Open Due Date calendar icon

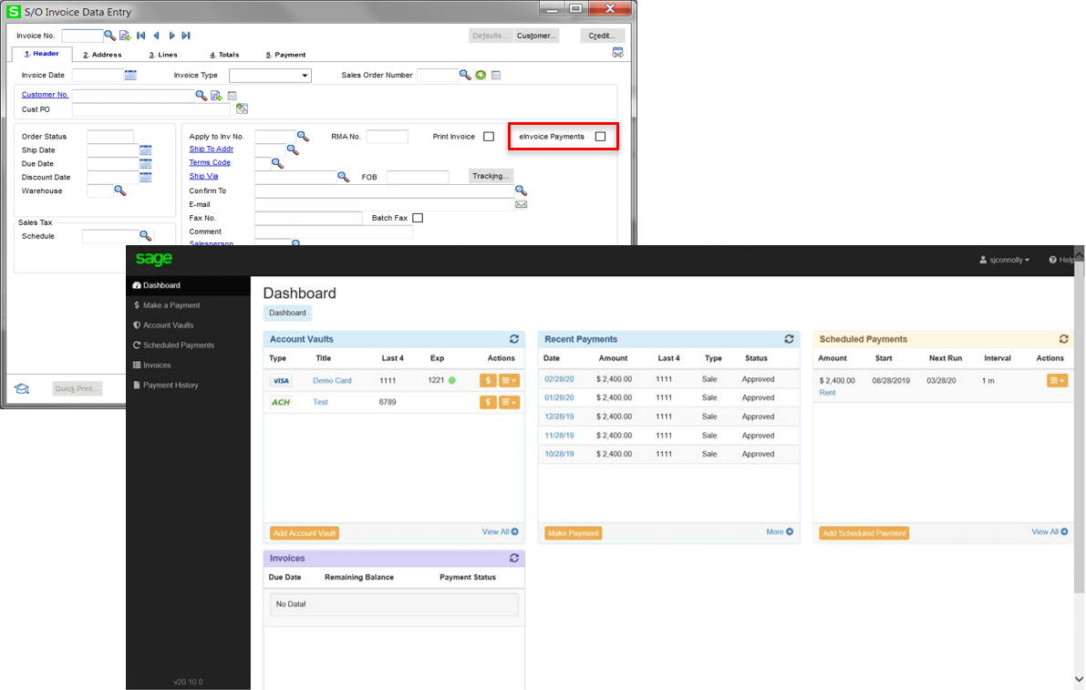(146, 164)
